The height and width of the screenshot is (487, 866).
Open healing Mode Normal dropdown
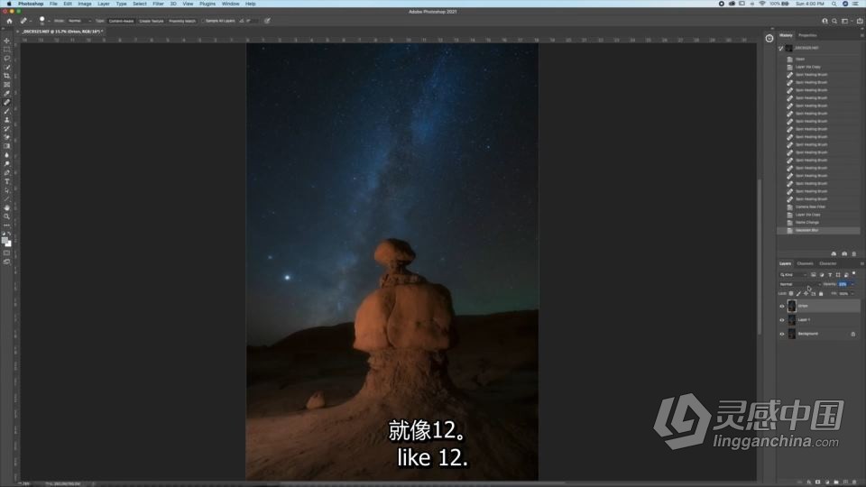pos(79,21)
